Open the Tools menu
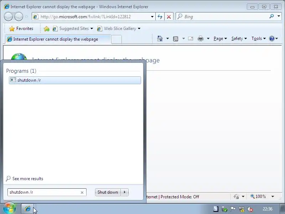The height and width of the screenshot is (214, 285). (259, 39)
